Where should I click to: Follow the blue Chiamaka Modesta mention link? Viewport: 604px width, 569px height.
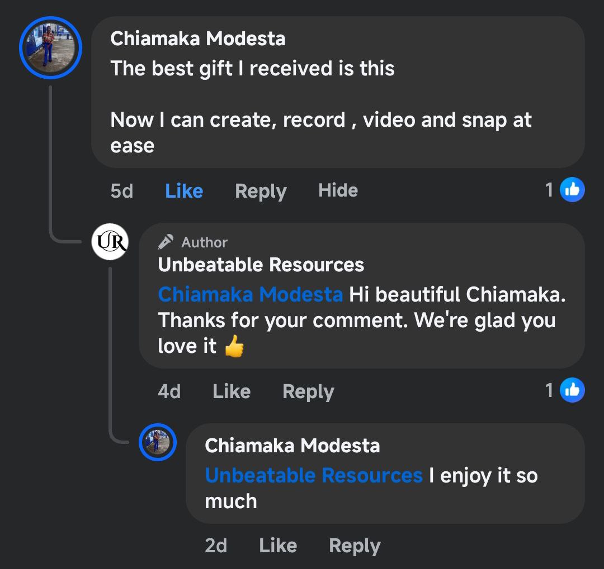tap(251, 294)
